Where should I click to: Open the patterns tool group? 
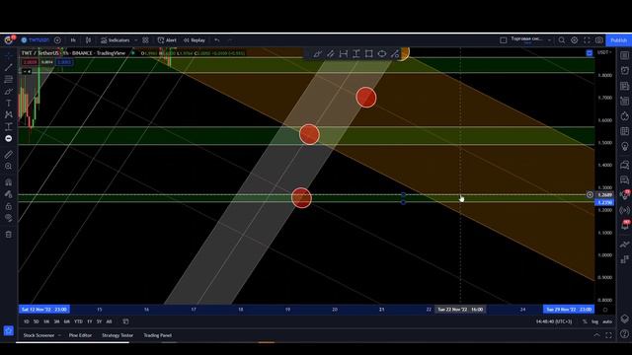(x=9, y=114)
